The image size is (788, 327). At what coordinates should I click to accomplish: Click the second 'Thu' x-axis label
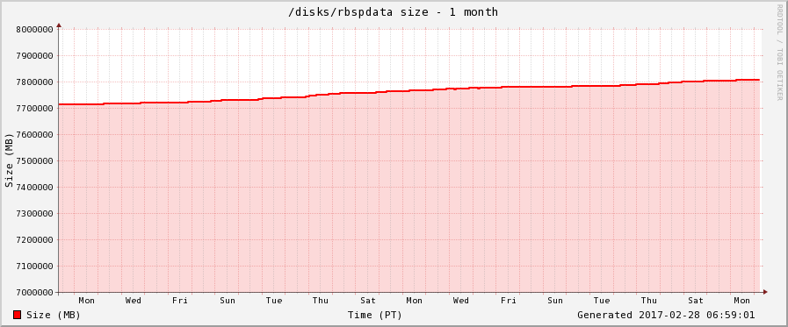[649, 301]
